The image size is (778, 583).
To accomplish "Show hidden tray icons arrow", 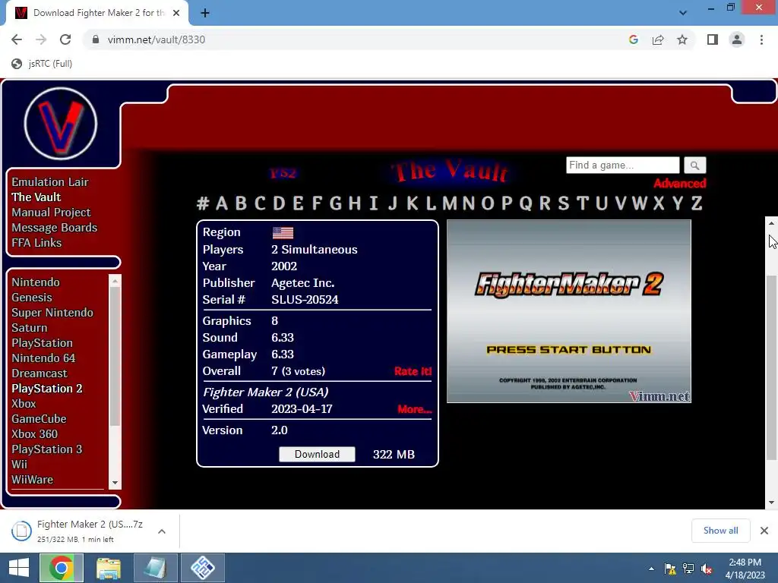I will pos(651,569).
